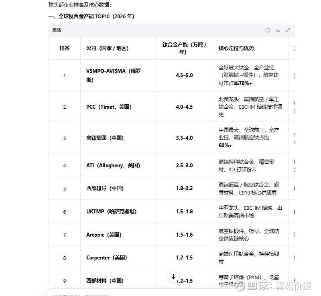The height and width of the screenshot is (296, 321).
Task: Click the capacity value 1.5–1.6
Action: coord(184,235)
